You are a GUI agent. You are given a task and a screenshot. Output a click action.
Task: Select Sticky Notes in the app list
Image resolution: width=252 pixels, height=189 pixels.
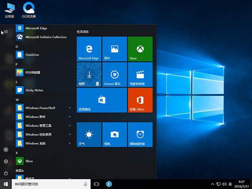(x=34, y=90)
